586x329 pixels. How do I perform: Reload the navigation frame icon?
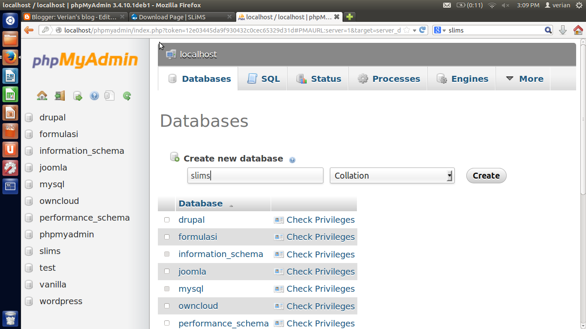coord(127,96)
